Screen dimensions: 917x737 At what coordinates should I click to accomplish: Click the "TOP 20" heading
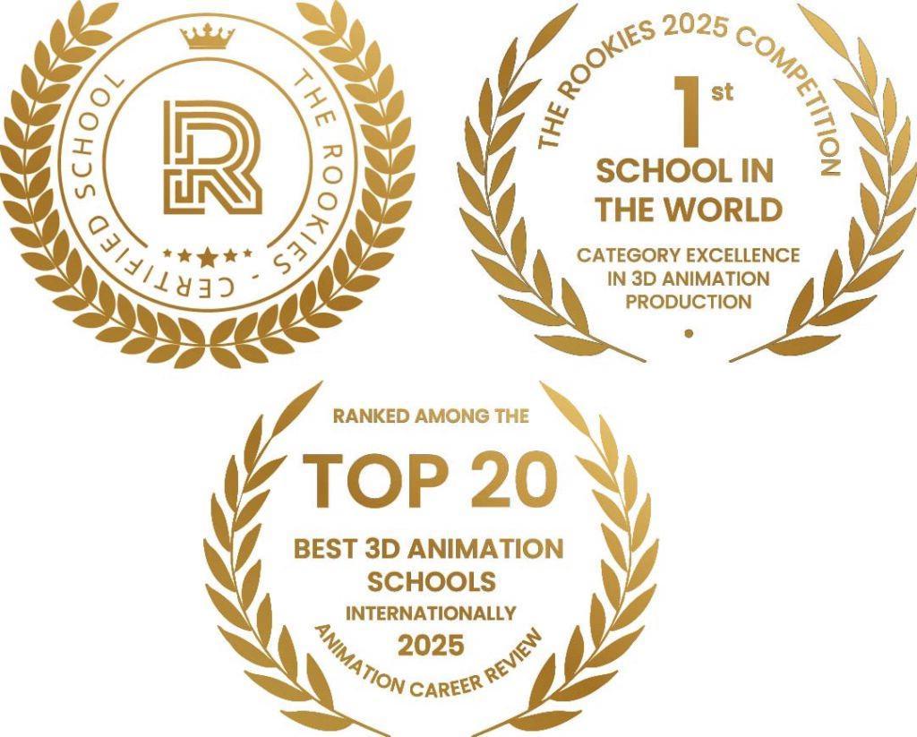coord(431,481)
